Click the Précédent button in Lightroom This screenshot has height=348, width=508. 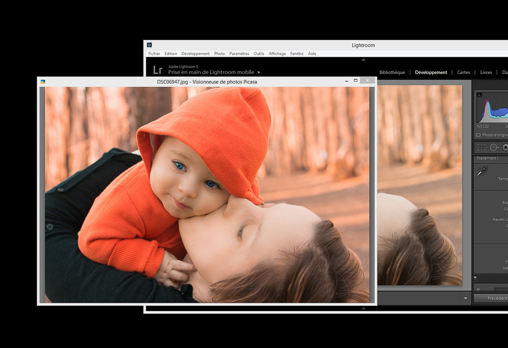tap(491, 298)
